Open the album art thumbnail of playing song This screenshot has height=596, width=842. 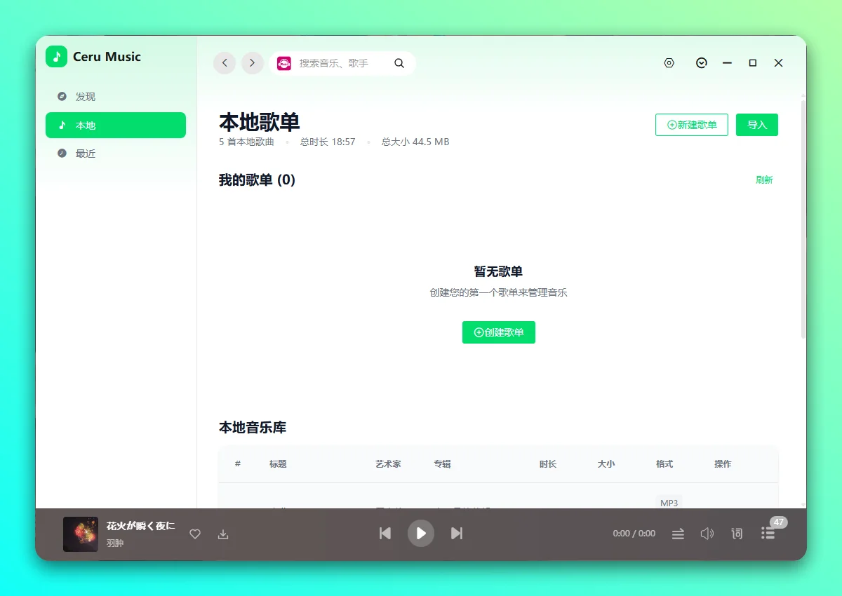point(80,534)
